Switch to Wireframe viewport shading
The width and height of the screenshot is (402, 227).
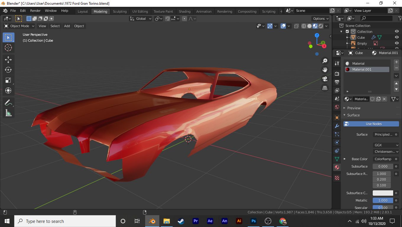pos(304,26)
